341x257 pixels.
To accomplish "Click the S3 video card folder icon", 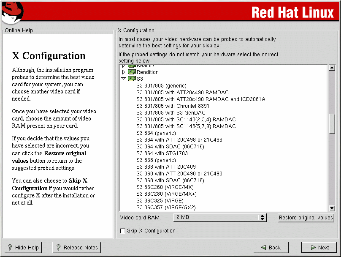I will (x=132, y=79).
